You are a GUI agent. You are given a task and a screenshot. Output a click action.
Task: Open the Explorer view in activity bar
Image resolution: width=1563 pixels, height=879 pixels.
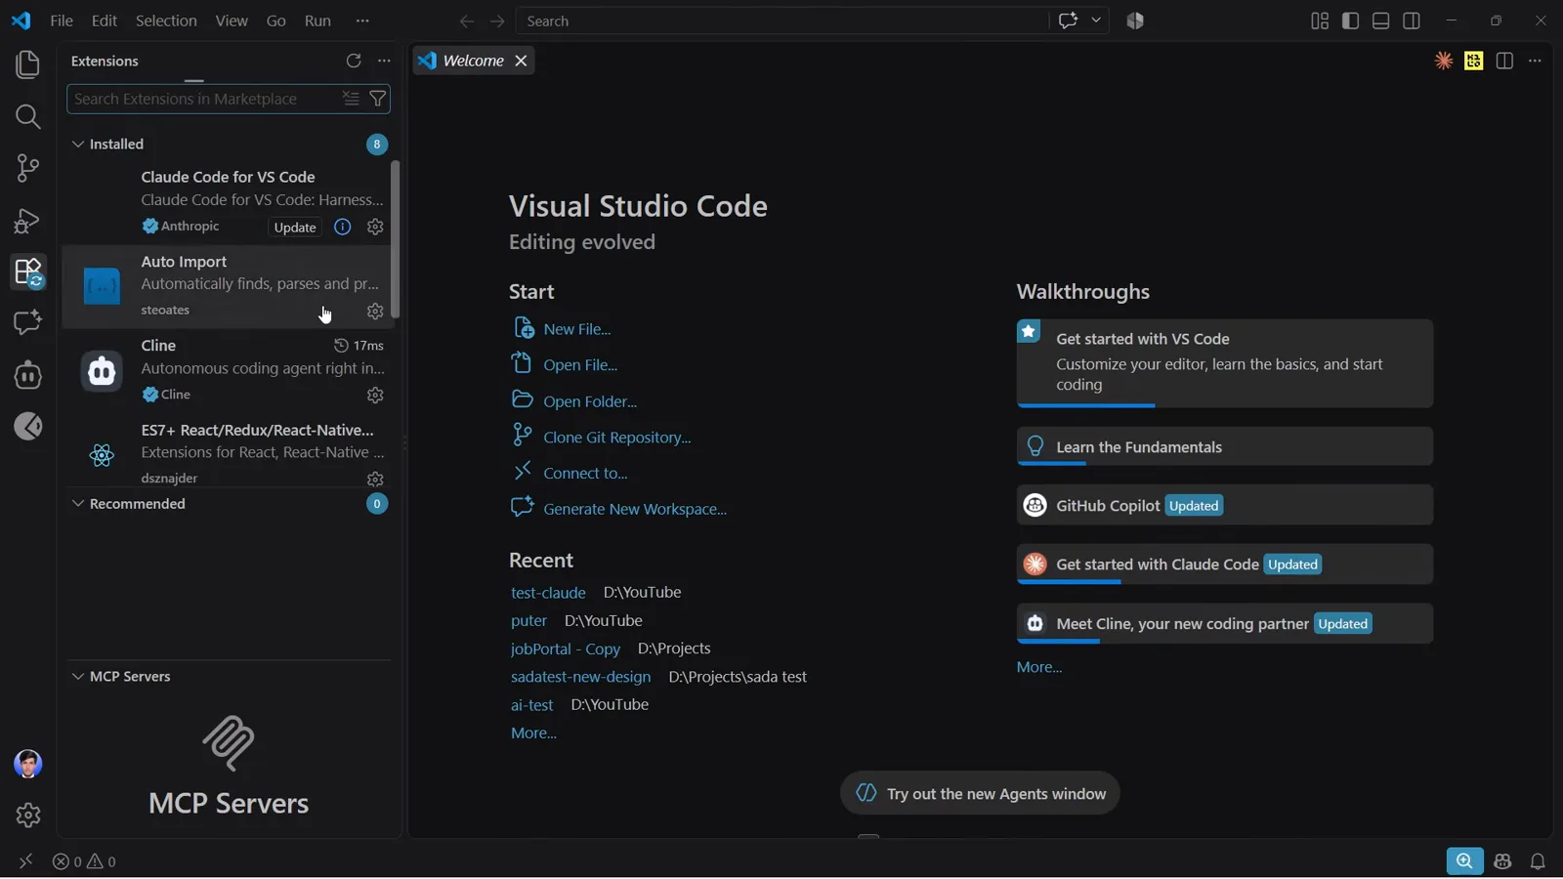pos(27,65)
